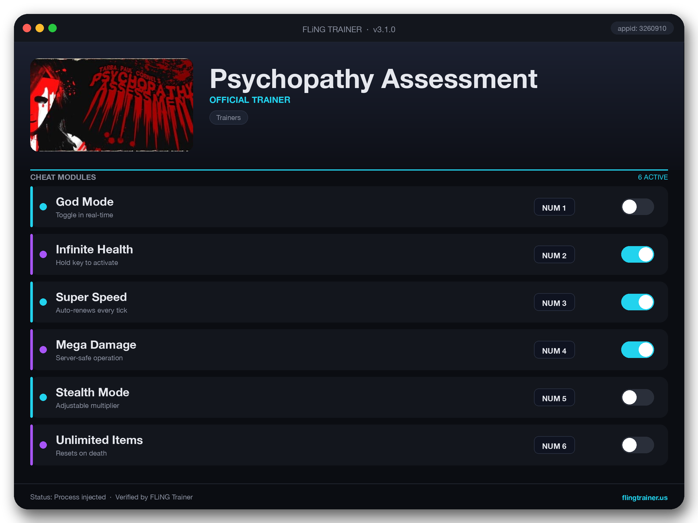
Task: Click the Unlimited Items title
Action: click(x=99, y=440)
